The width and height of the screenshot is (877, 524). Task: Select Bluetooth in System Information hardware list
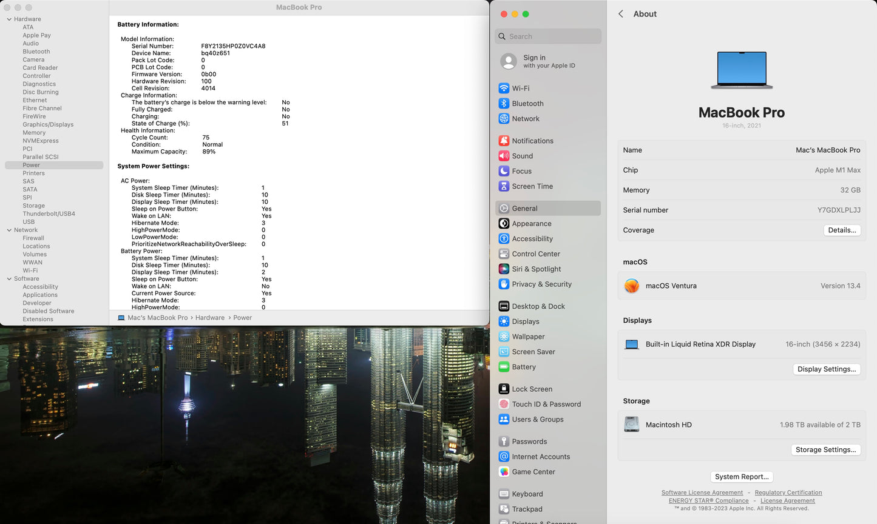tap(36, 52)
